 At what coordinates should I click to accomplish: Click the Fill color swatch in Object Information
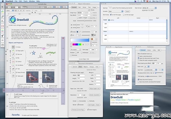(x=77, y=35)
